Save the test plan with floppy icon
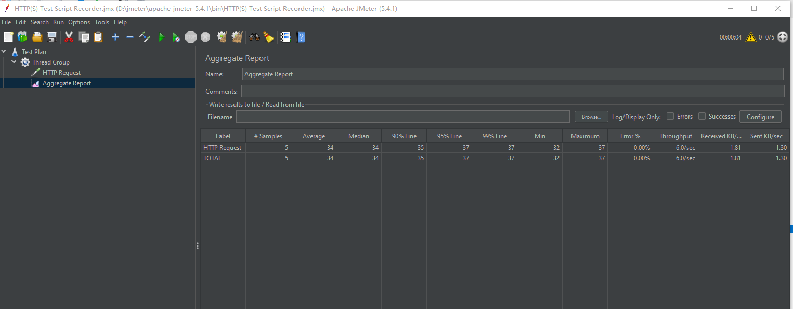 pyautogui.click(x=52, y=37)
